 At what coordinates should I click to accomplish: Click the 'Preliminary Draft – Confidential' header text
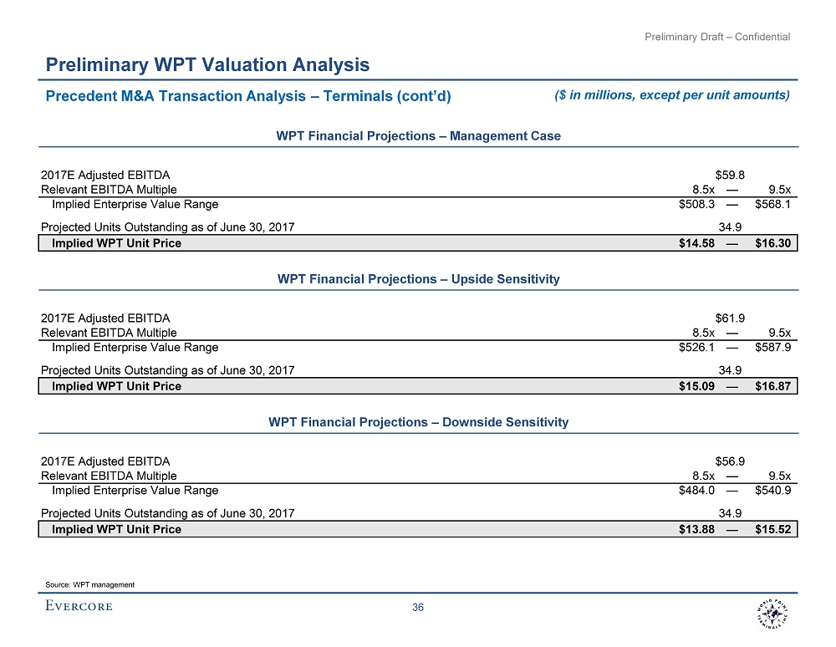tap(717, 37)
